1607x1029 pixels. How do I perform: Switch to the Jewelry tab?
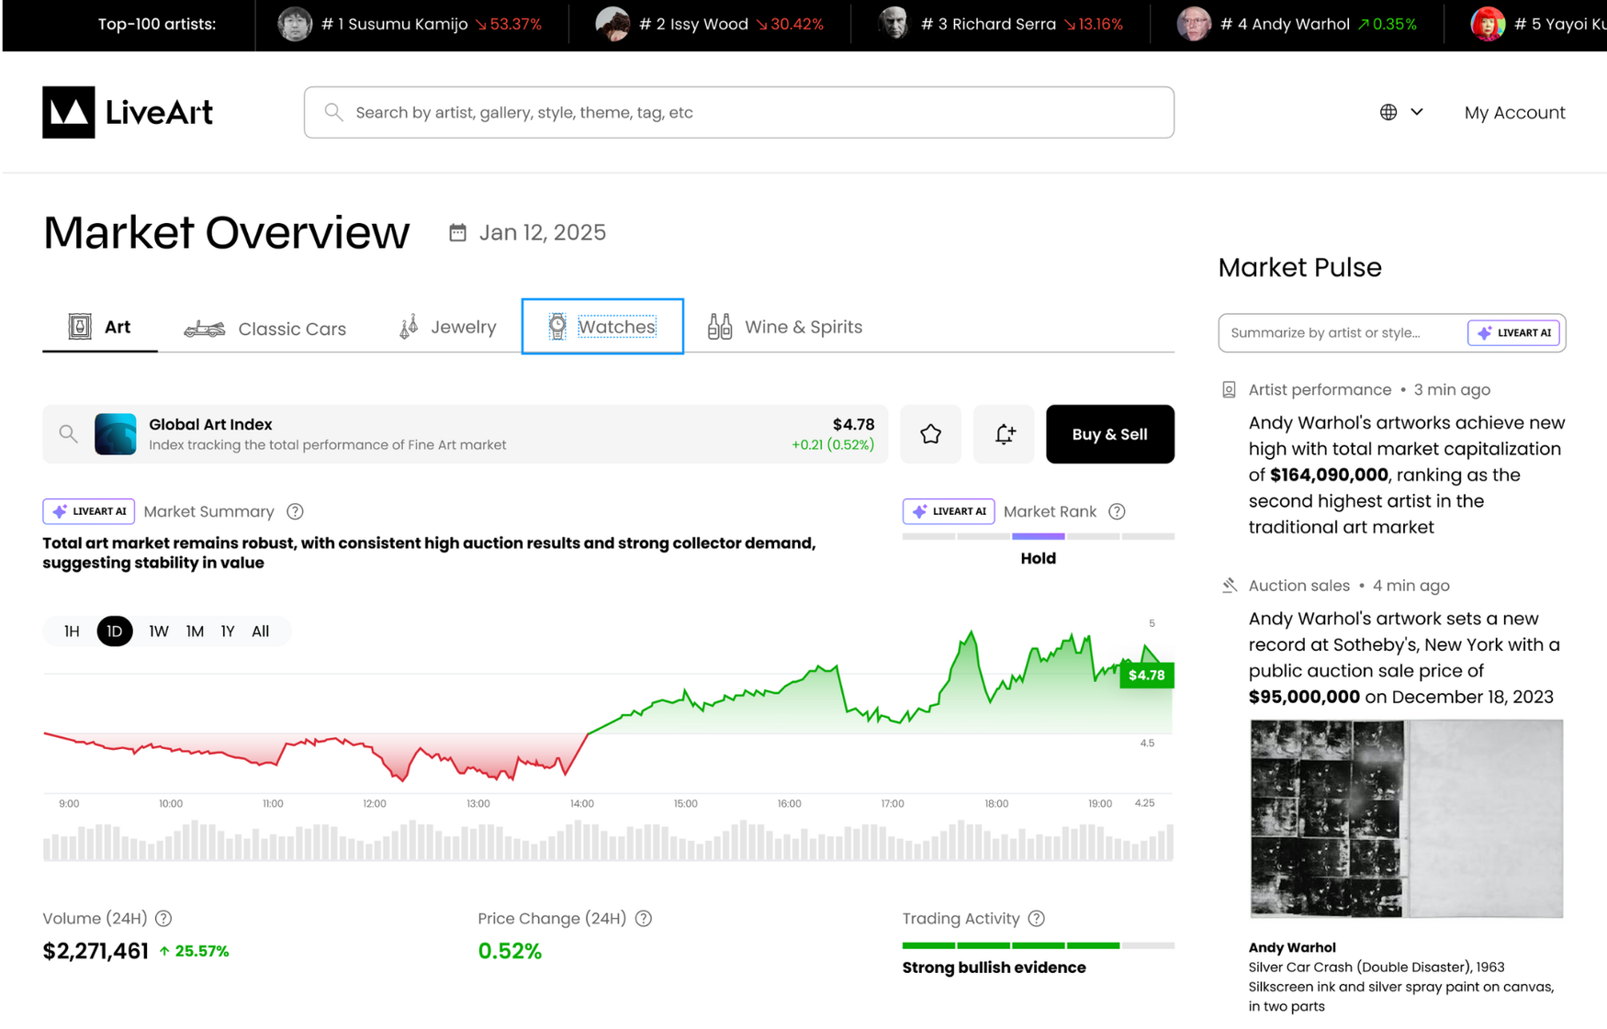[x=448, y=327]
